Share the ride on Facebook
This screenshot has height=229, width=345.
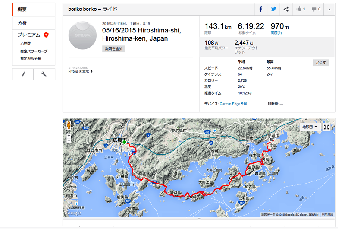(261, 9)
